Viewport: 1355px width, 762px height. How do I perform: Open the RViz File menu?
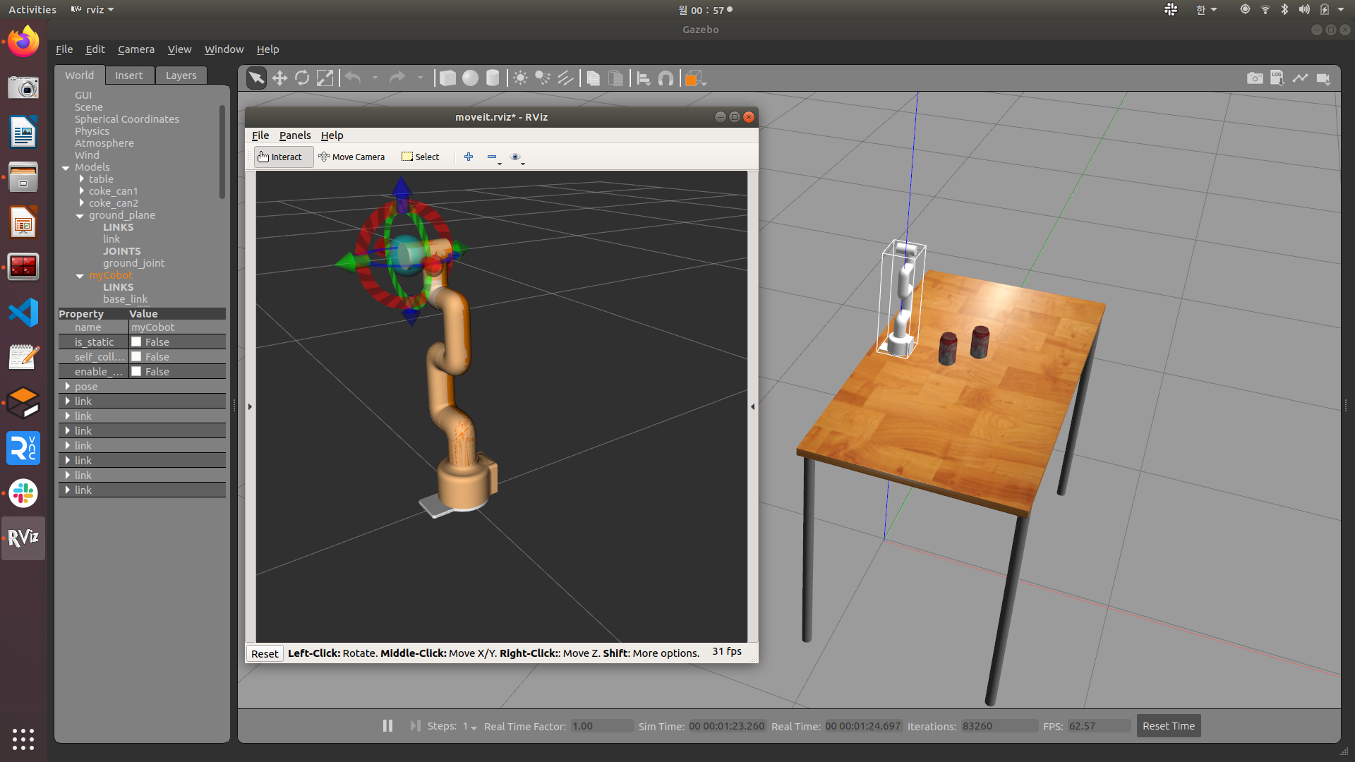coord(260,135)
